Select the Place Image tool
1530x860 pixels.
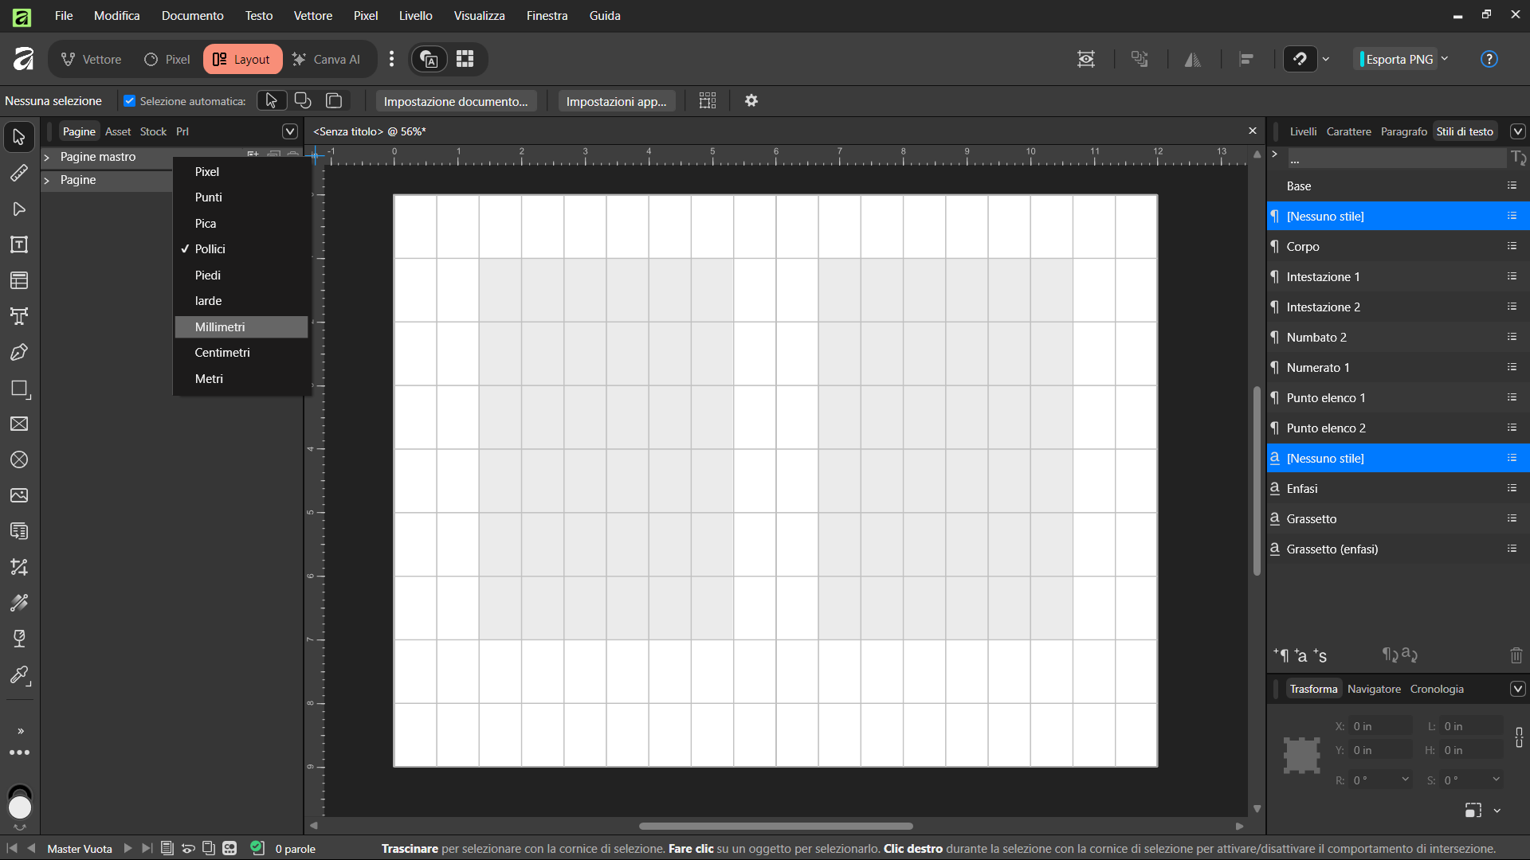tap(19, 495)
